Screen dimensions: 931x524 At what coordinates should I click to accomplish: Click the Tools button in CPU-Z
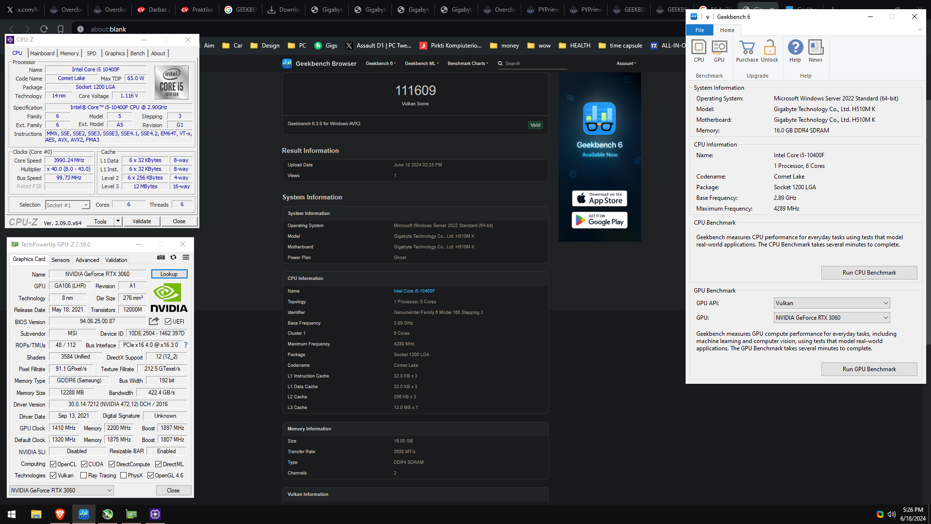pos(100,221)
